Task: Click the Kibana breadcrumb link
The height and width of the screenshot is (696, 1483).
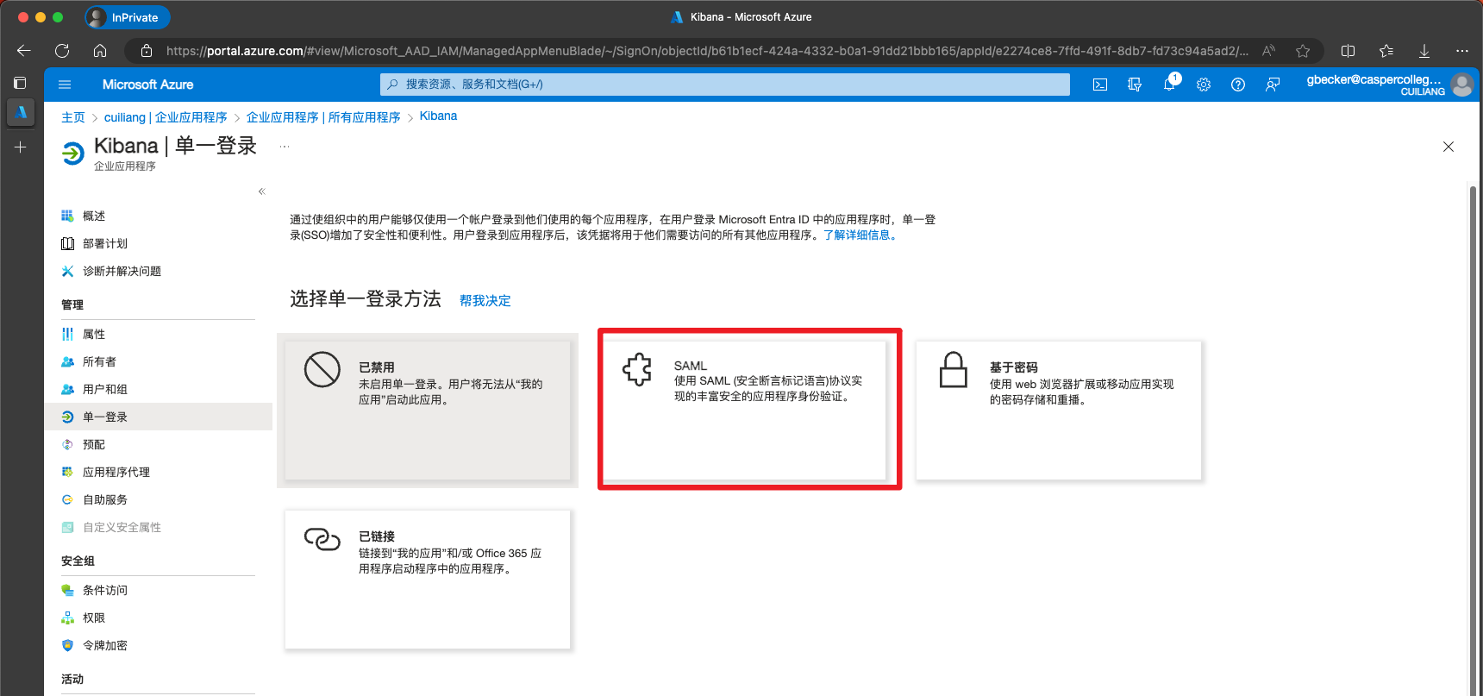Action: [x=438, y=116]
